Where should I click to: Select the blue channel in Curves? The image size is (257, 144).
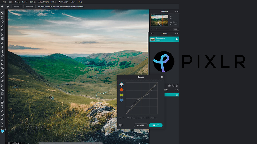point(122,100)
